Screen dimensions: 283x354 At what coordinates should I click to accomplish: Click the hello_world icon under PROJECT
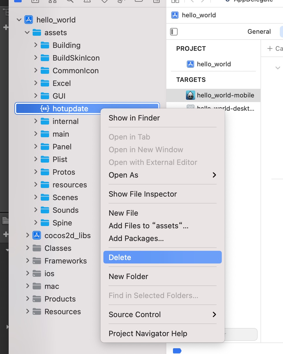tap(190, 64)
